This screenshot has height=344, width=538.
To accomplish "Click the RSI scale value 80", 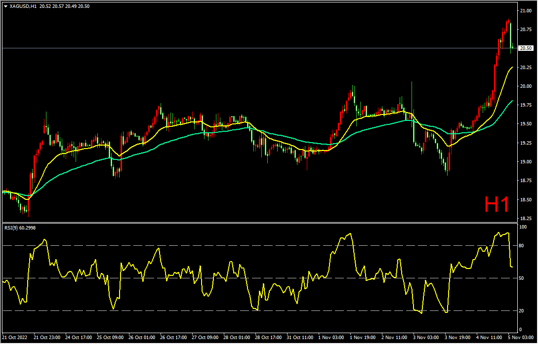I will 522,246.
